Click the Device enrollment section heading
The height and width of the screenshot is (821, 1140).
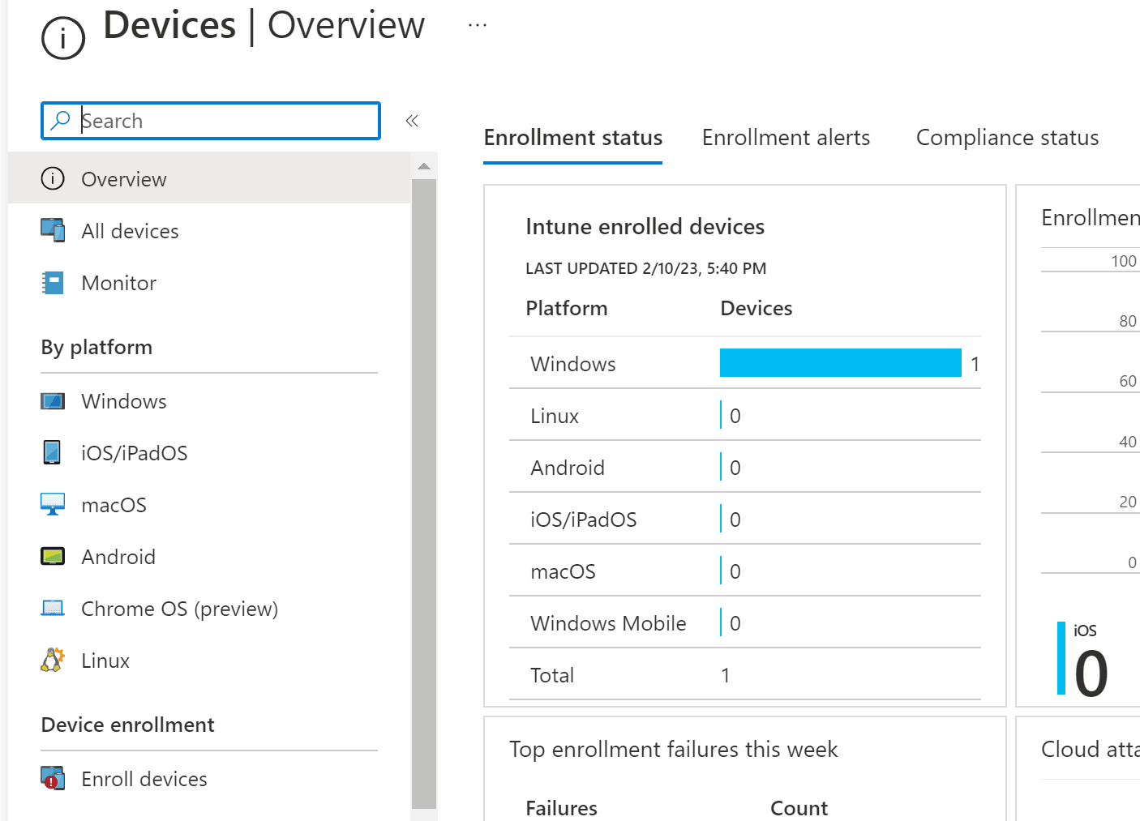(x=127, y=725)
